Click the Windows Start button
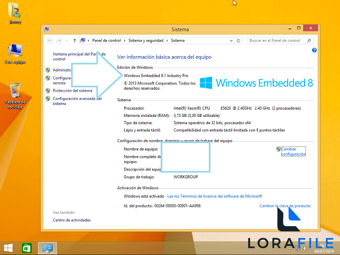The image size is (340, 255). coord(8,248)
